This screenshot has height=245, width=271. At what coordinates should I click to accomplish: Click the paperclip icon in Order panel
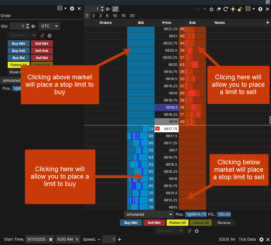42,35
